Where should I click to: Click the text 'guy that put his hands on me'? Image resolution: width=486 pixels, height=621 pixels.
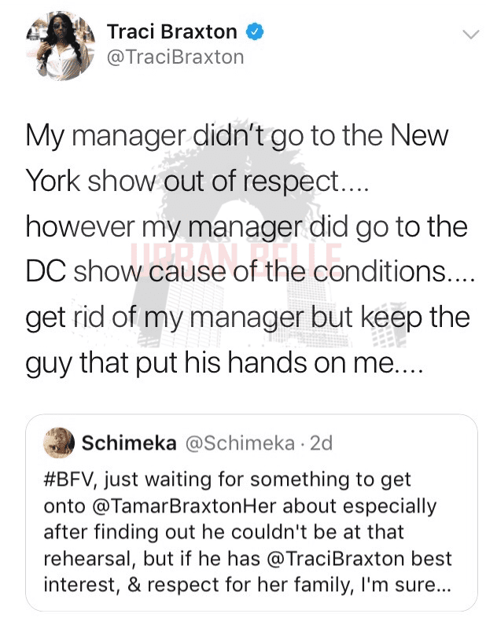click(210, 364)
